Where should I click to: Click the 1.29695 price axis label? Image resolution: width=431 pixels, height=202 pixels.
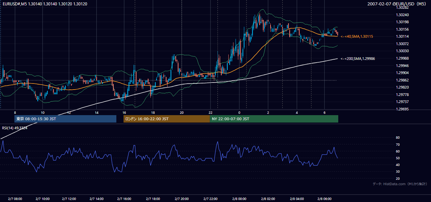(402, 109)
